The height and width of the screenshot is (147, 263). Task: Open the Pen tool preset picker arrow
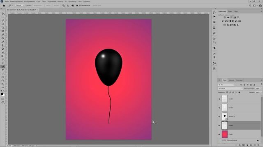[x=12, y=5]
